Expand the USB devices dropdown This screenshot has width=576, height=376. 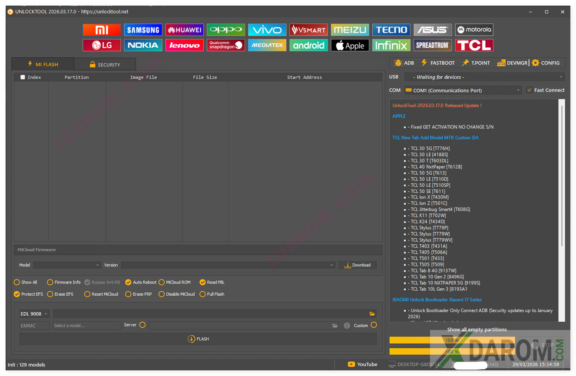click(x=484, y=77)
